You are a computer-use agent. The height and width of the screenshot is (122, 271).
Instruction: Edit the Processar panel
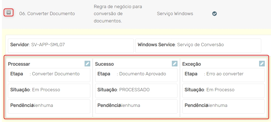pos(87,63)
